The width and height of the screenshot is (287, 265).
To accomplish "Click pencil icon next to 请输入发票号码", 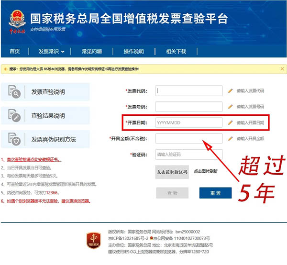I will point(230,107).
